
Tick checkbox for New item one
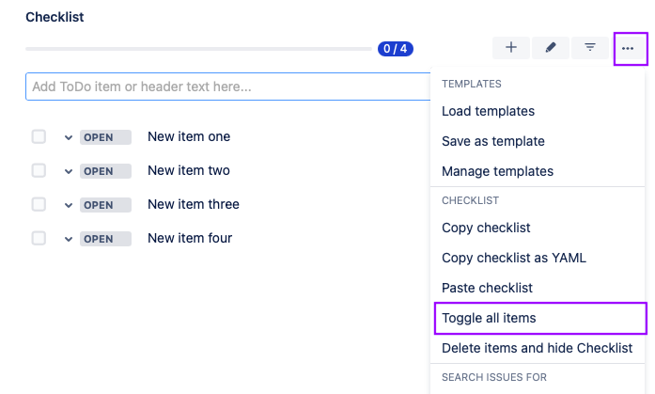point(39,136)
